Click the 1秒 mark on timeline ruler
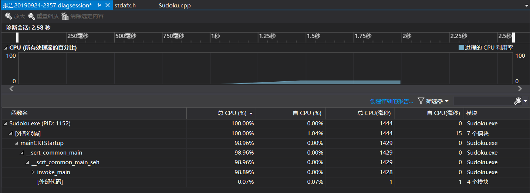This screenshot has width=530, height=193. pos(215,36)
